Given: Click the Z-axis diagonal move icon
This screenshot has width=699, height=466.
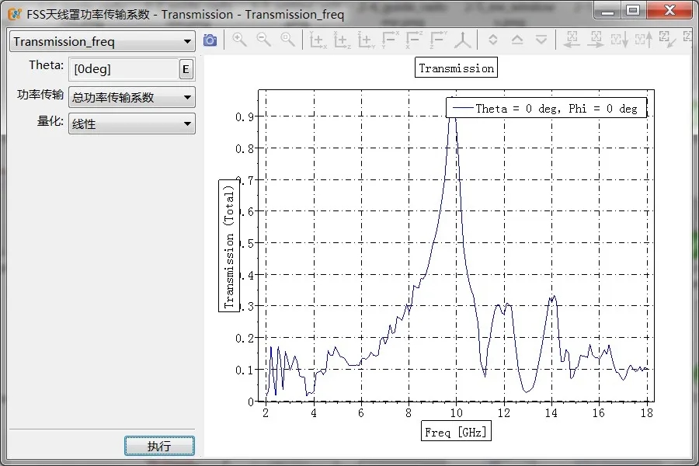Looking at the screenshot, I should [x=667, y=40].
